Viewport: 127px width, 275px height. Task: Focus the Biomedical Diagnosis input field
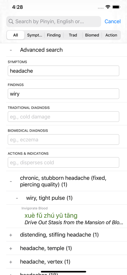click(x=64, y=140)
